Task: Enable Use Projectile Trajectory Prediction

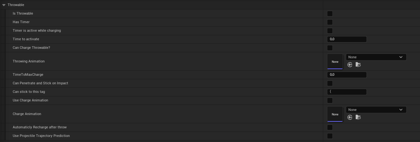Action: (x=330, y=136)
